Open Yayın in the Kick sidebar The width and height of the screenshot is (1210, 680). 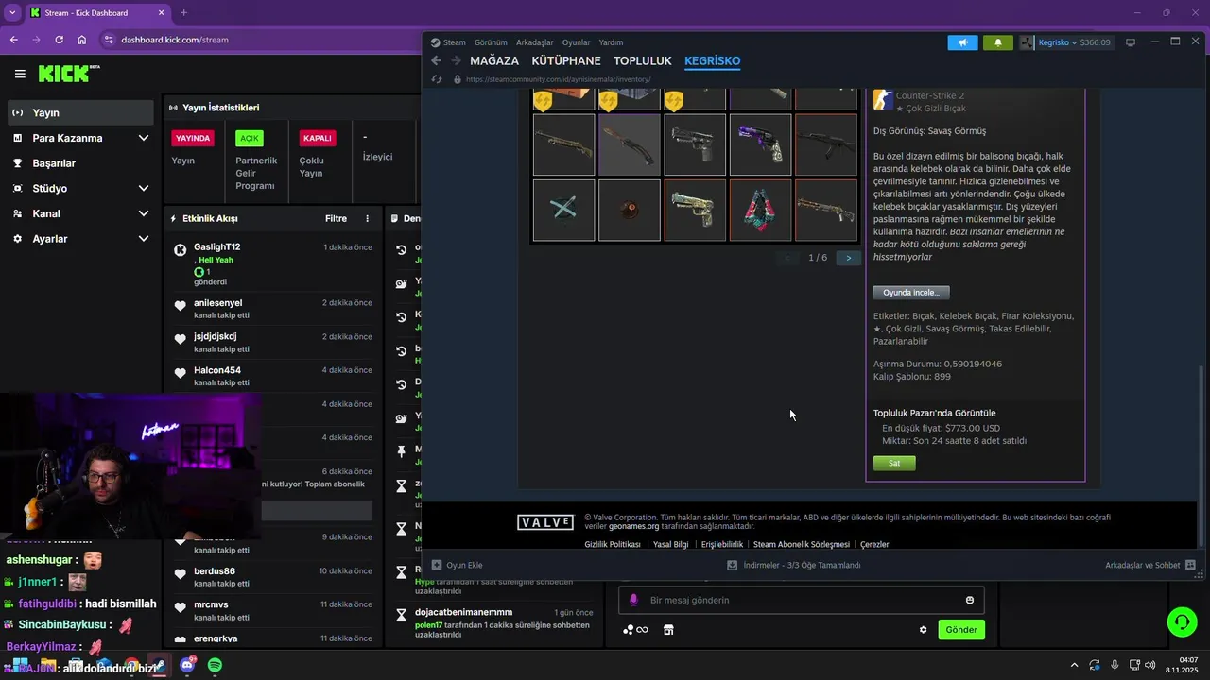79,112
